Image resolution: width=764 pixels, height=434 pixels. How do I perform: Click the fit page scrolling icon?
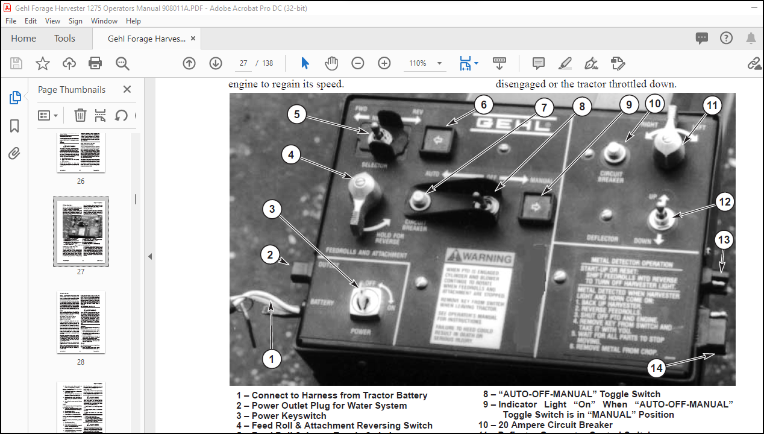point(465,63)
